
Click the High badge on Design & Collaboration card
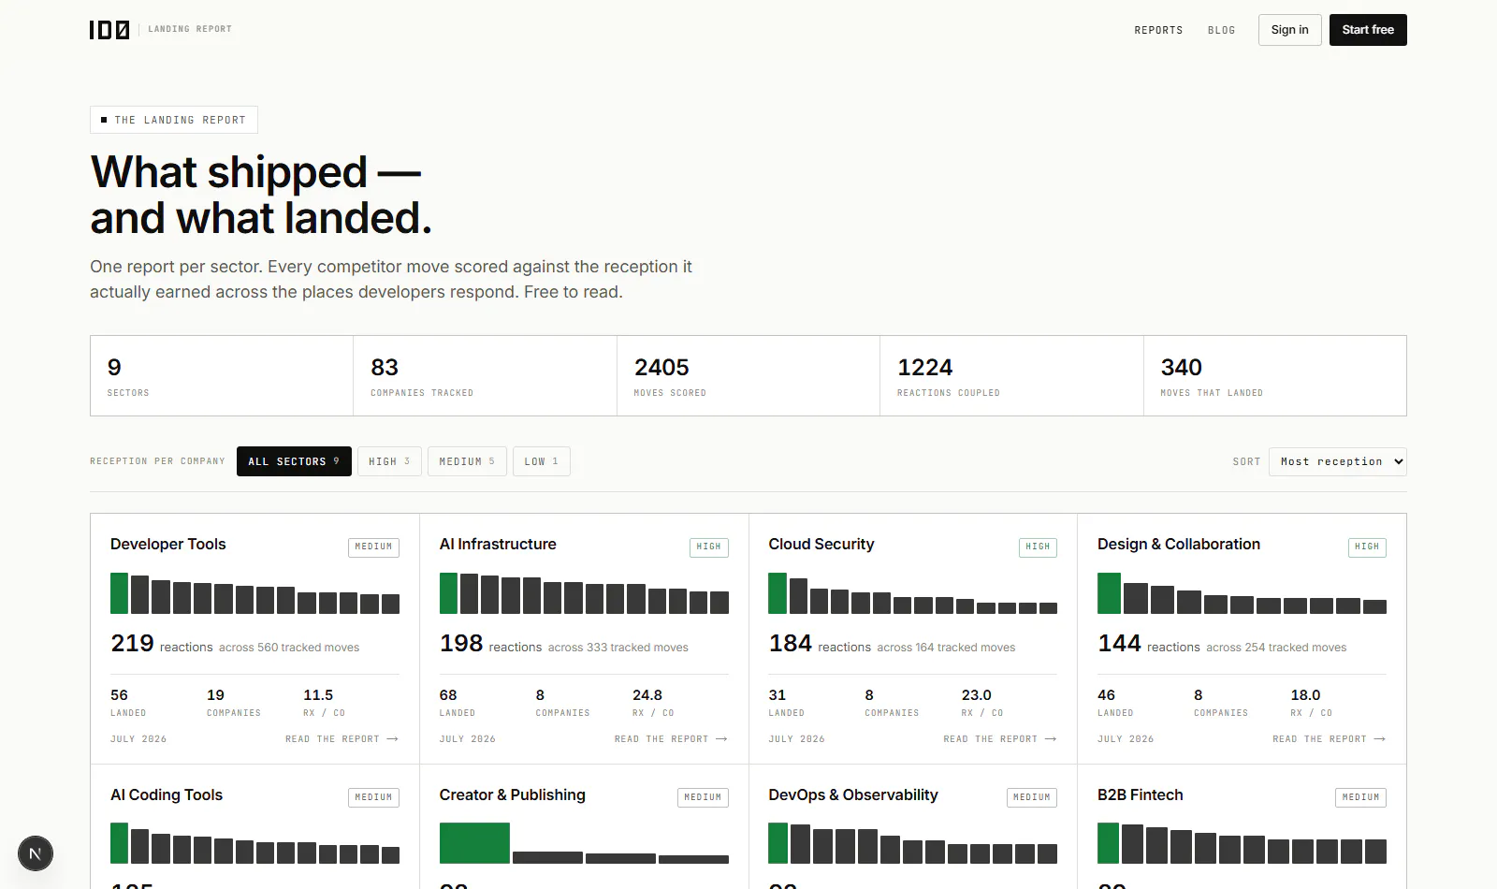coord(1367,547)
